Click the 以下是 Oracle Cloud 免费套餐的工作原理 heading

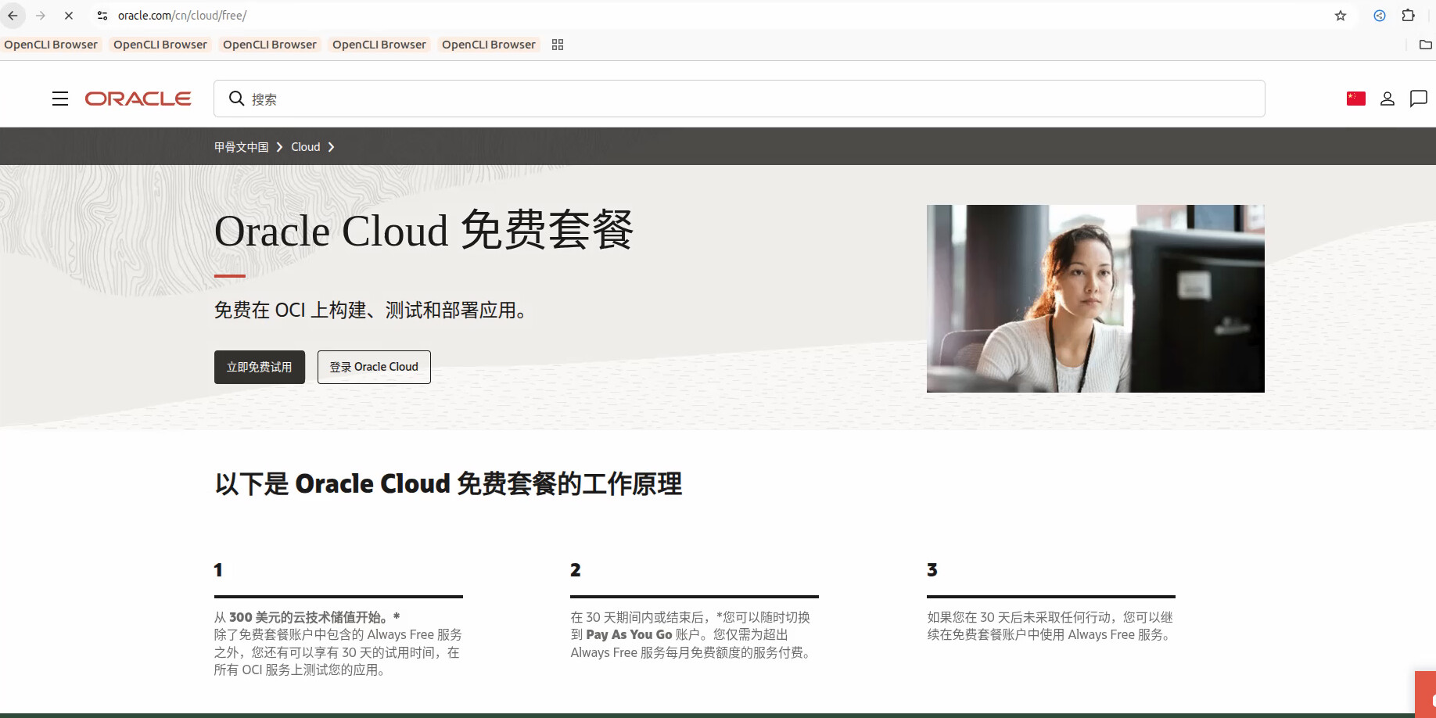448,483
